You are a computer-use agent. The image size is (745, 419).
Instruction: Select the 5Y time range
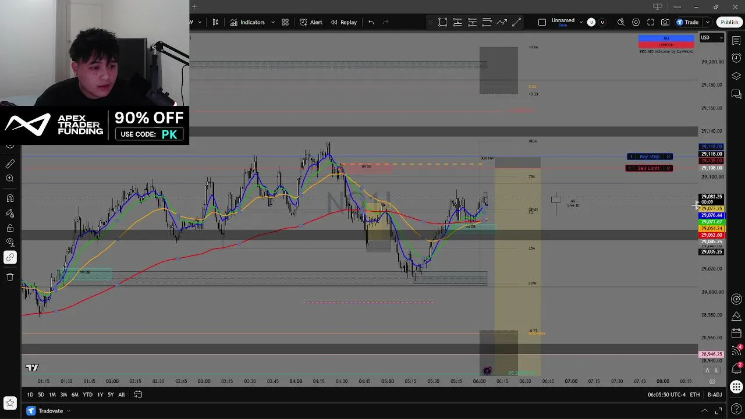coord(111,395)
